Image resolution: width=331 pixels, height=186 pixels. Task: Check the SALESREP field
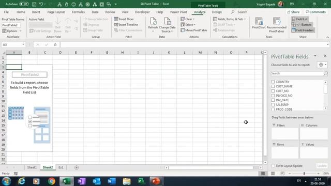point(273,105)
